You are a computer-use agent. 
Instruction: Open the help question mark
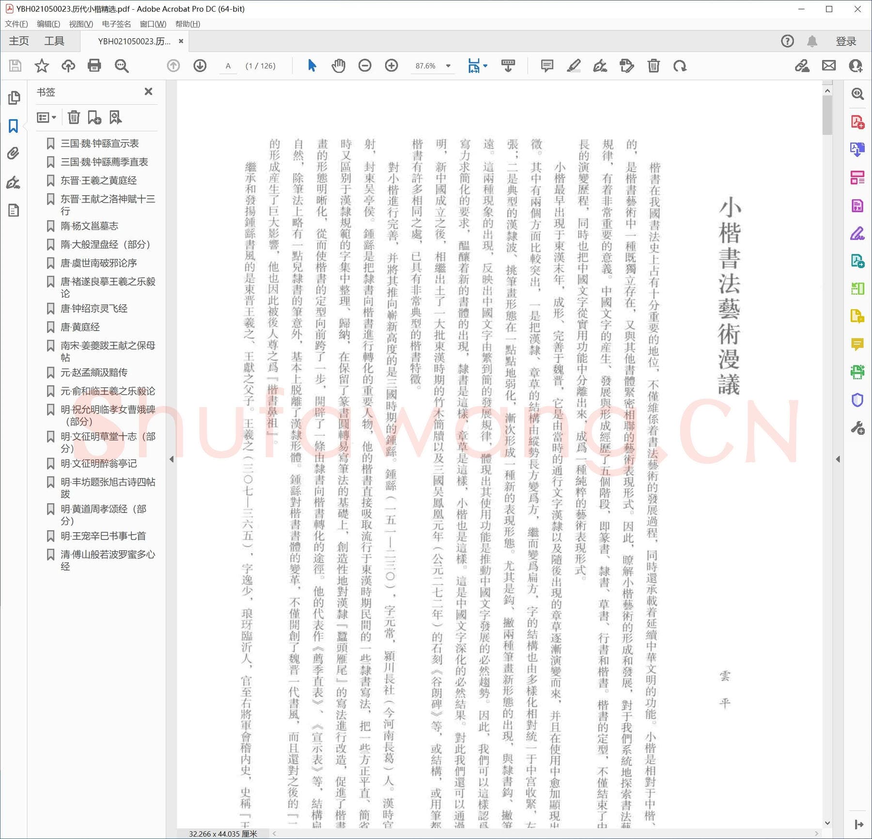[x=788, y=41]
